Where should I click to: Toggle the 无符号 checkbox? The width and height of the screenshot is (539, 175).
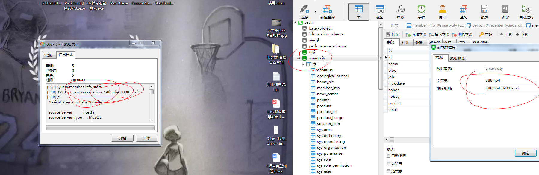[388, 164]
